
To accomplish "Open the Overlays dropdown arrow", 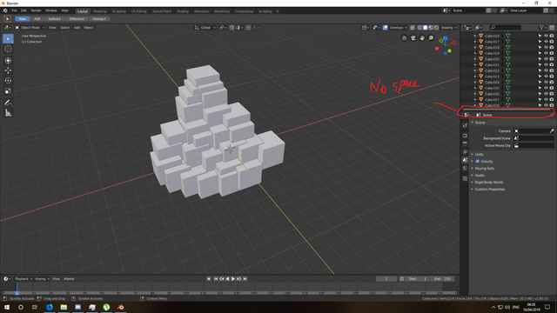I will (x=406, y=28).
